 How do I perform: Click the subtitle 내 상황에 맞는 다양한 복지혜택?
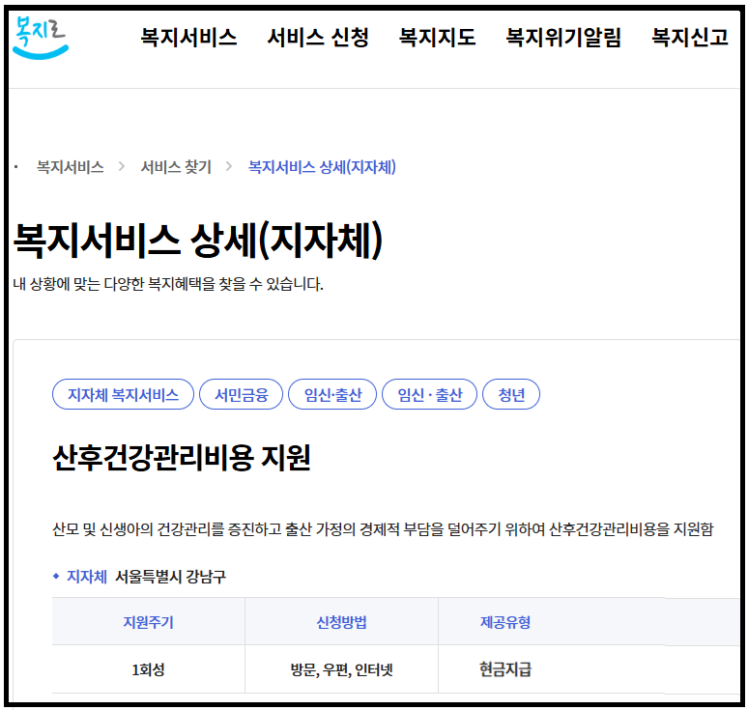168,284
